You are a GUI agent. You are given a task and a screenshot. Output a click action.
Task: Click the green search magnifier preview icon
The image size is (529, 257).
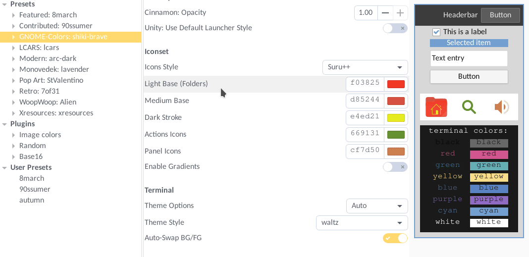pos(469,107)
